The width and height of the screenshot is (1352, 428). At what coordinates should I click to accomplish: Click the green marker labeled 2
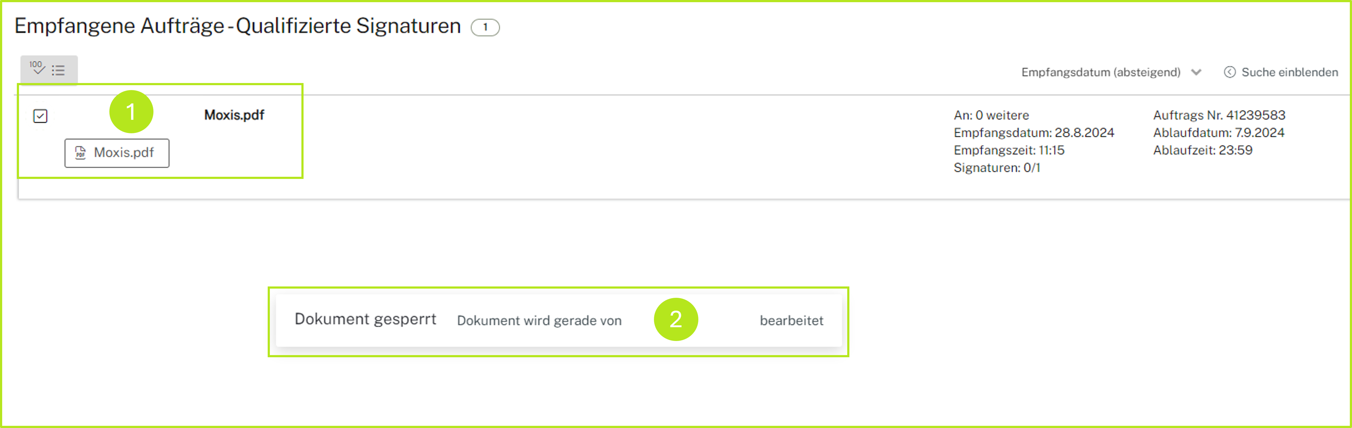coord(676,319)
